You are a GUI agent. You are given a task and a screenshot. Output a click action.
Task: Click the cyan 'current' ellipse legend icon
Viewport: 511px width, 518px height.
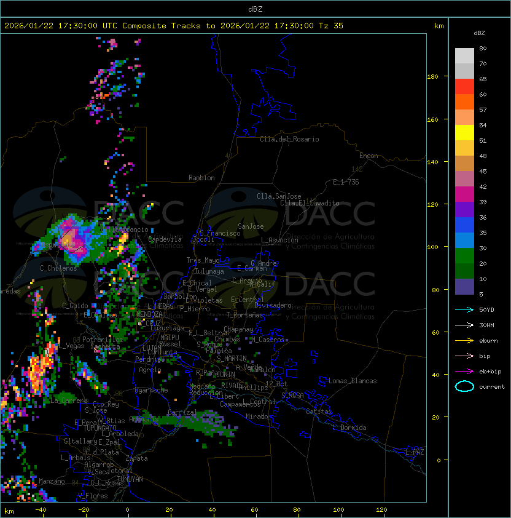[464, 386]
